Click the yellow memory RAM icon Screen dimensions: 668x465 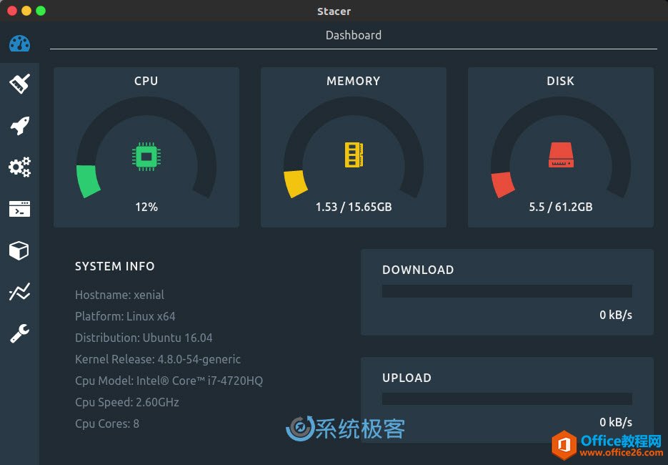354,155
